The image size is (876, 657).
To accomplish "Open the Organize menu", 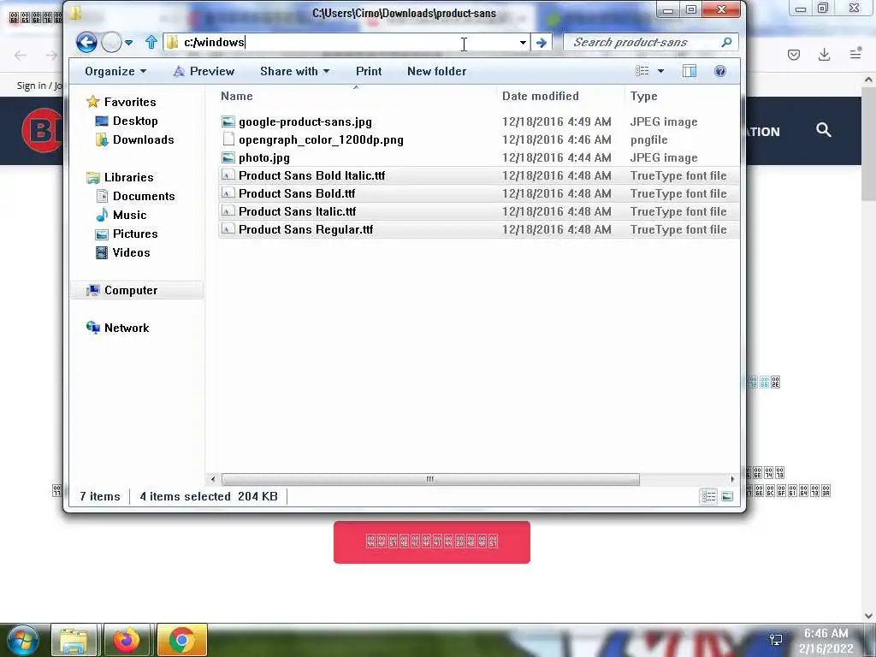I will [115, 72].
